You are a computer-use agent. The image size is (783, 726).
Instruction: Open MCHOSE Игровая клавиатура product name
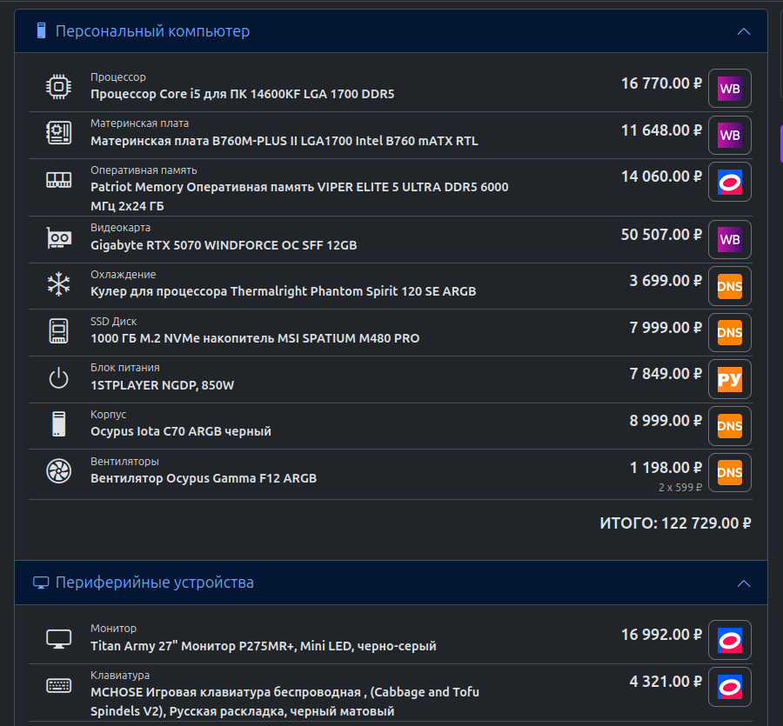pos(284,702)
